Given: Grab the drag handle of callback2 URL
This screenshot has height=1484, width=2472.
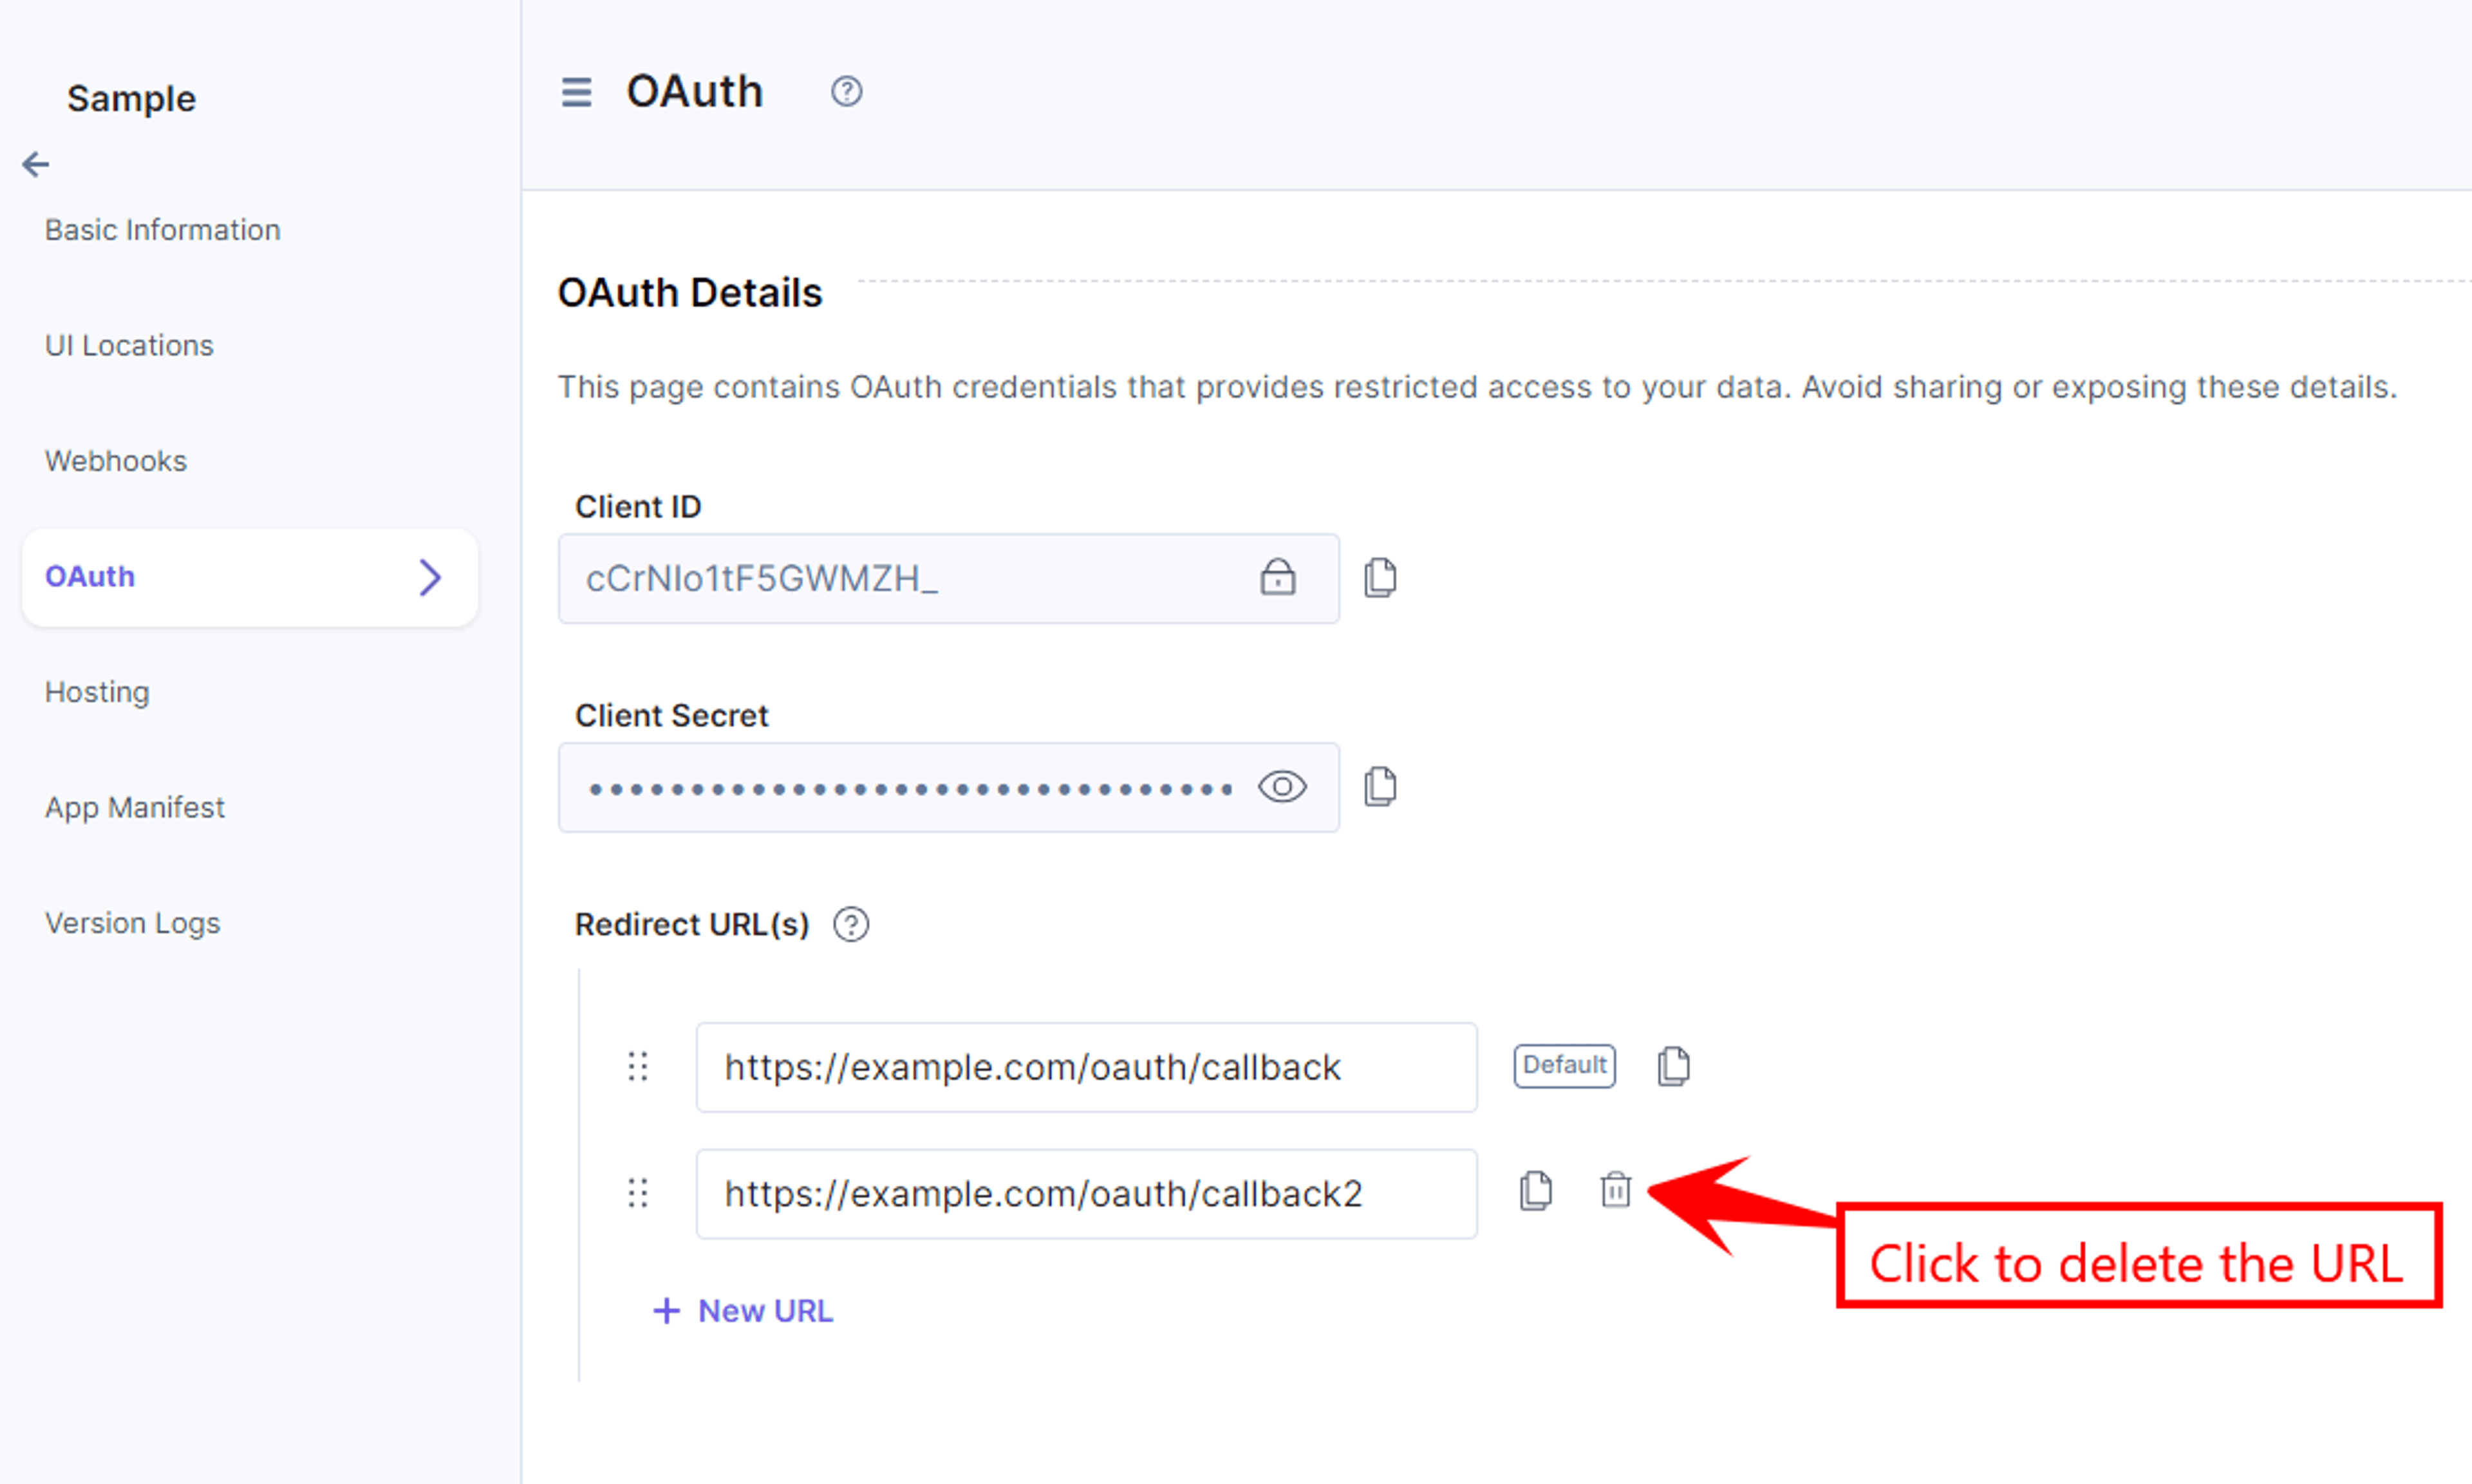Looking at the screenshot, I should pyautogui.click(x=638, y=1193).
